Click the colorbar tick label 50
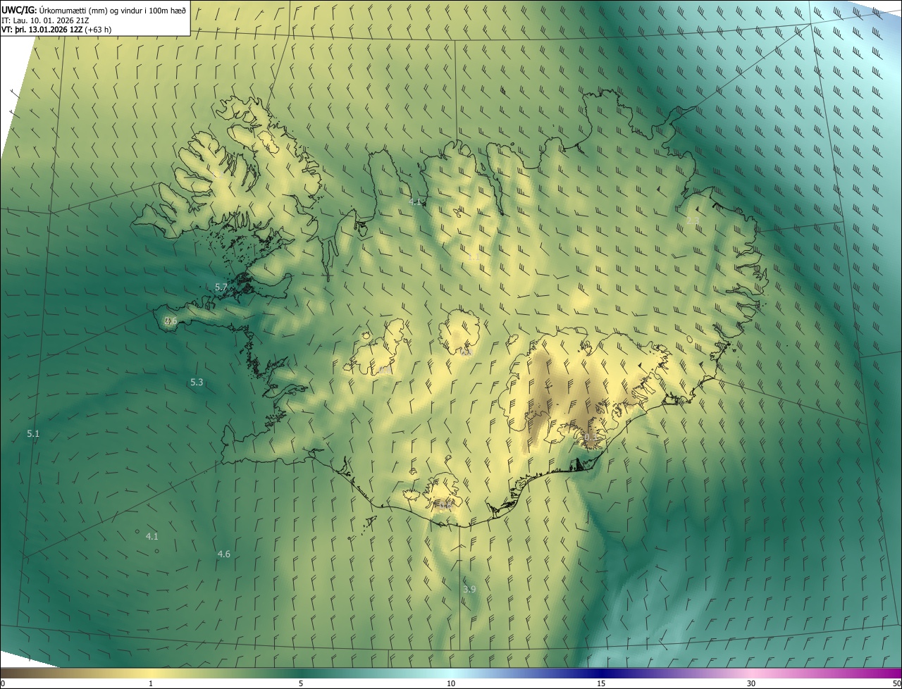The width and height of the screenshot is (902, 689). [896, 683]
